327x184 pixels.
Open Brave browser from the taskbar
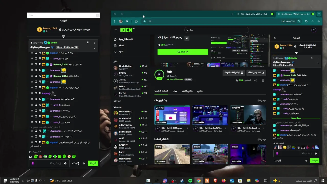[x=215, y=181]
